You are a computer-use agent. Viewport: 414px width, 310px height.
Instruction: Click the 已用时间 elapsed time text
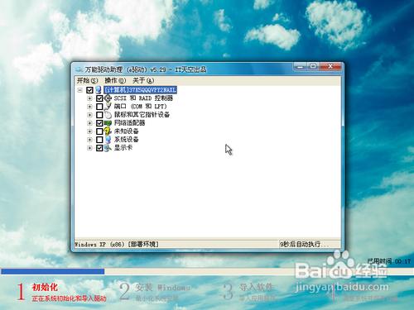pyautogui.click(x=389, y=261)
